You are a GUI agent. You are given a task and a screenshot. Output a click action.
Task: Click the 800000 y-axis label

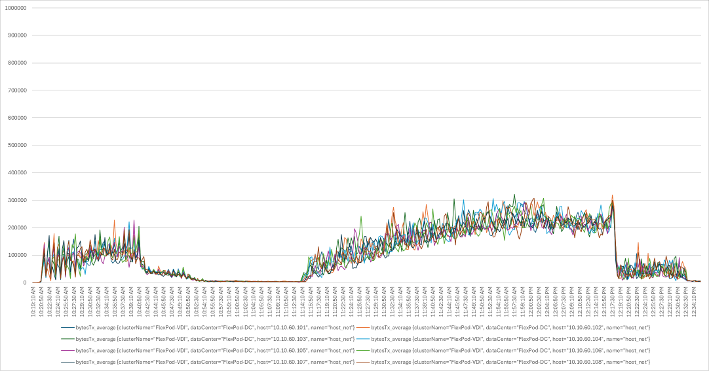[17, 63]
